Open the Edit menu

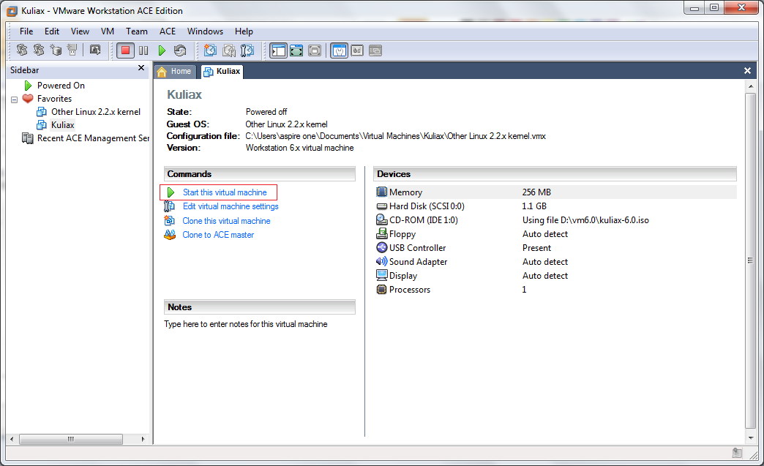coord(52,31)
